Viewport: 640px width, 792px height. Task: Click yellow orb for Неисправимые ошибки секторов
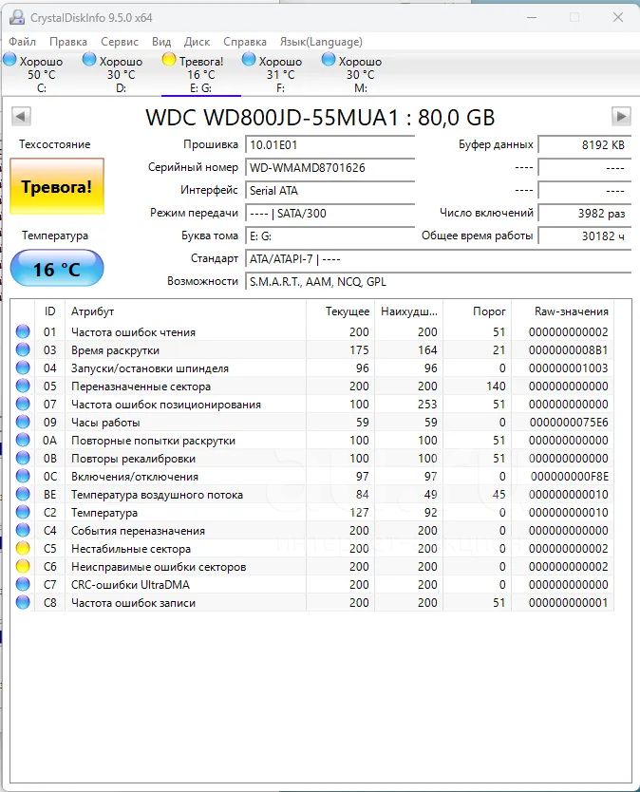(23, 567)
